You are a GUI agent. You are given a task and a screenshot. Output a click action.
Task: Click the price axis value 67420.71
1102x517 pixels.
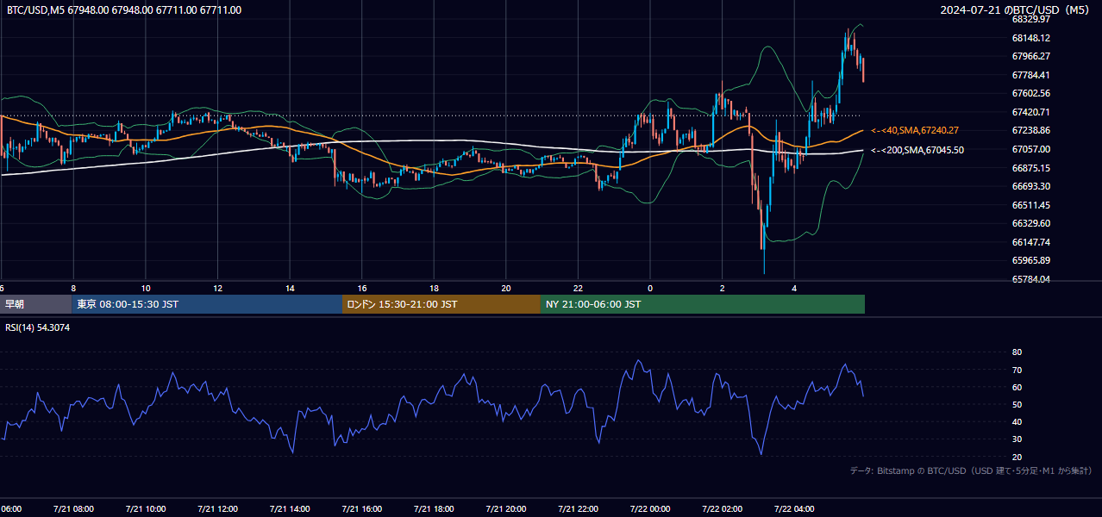coord(1031,112)
